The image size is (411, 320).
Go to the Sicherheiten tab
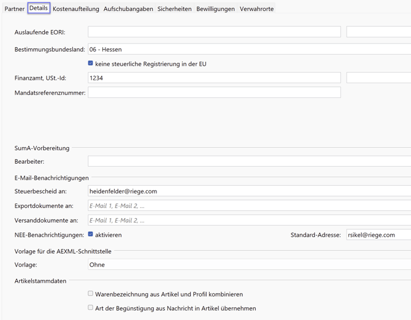pos(174,9)
